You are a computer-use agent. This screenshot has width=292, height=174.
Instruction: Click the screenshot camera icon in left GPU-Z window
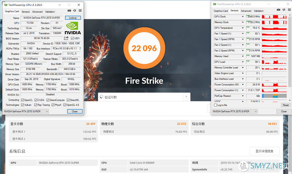click(69, 11)
